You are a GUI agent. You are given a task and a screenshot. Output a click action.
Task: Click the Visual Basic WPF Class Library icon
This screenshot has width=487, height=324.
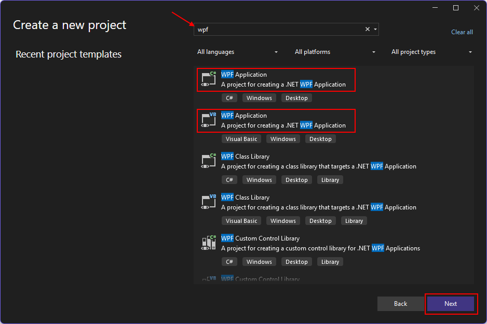click(x=208, y=202)
